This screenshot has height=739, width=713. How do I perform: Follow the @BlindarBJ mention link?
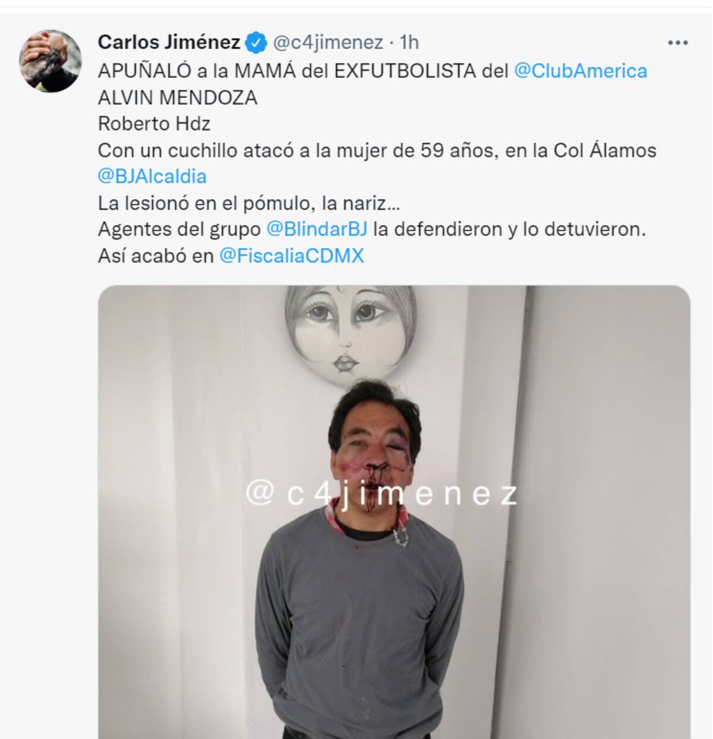tap(317, 229)
